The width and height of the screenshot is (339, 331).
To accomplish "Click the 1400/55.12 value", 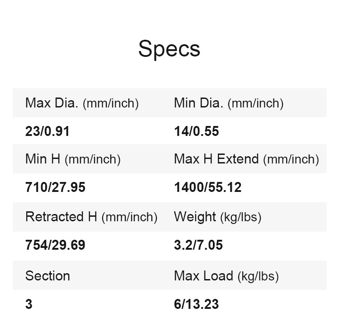I will [x=207, y=187].
